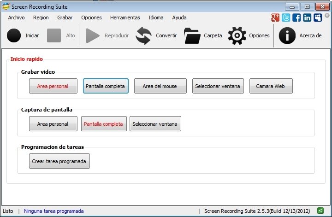Open the Archivo menu

tap(16, 18)
